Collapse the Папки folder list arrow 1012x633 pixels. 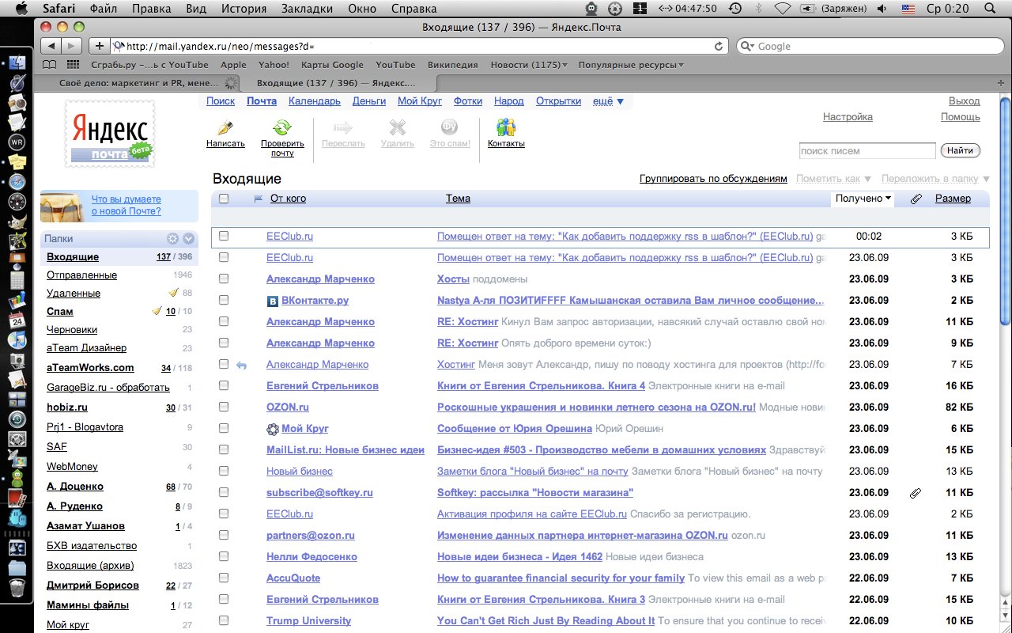coord(189,238)
